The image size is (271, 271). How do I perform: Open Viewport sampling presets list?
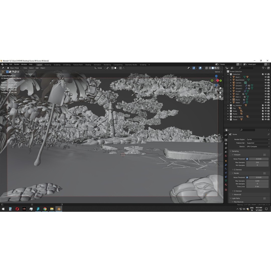coord(265,155)
